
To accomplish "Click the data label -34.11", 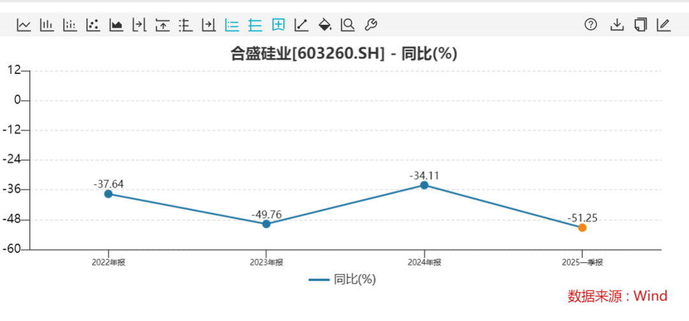I will coord(424,175).
